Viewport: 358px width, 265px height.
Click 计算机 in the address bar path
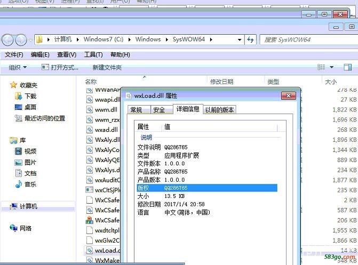pos(63,39)
